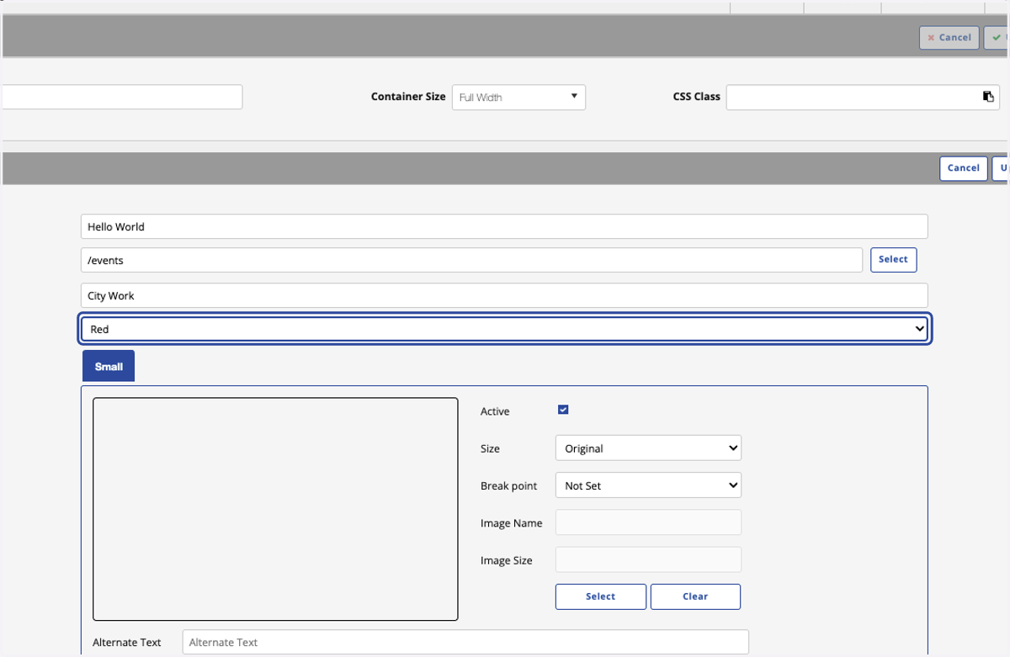Click the Alternate Text input field
This screenshot has height=657, width=1010.
click(x=465, y=642)
